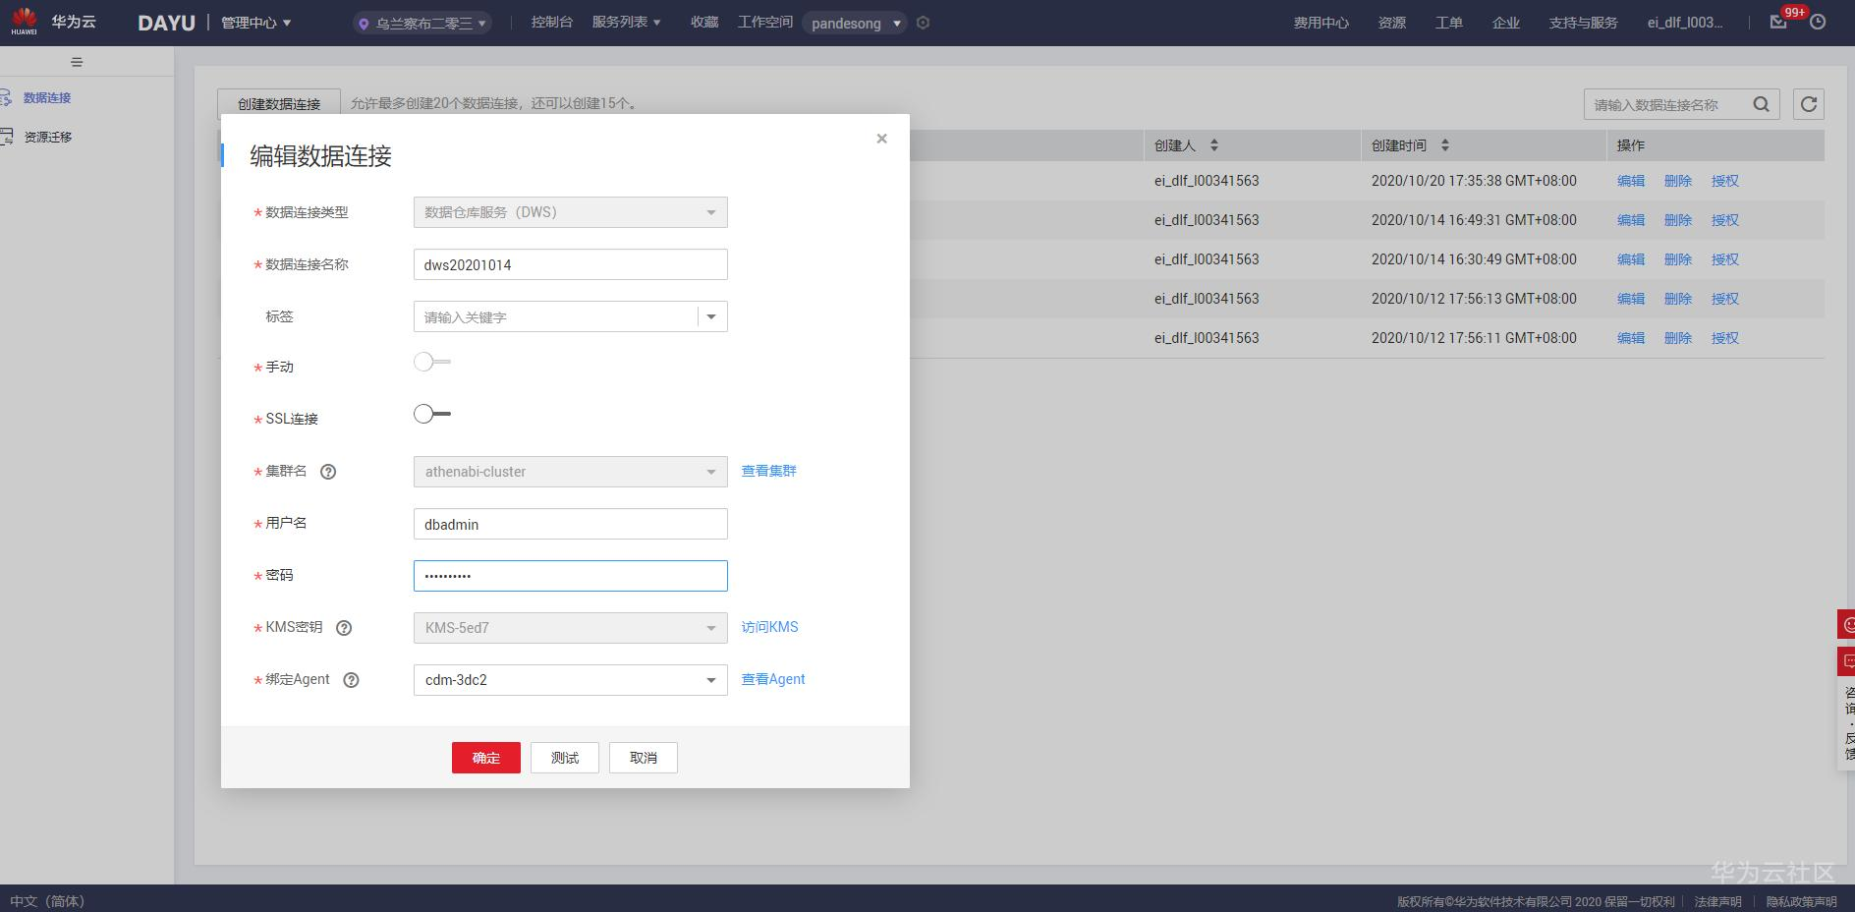Open the 集群名 athenabi-cluster dropdown

pos(570,472)
